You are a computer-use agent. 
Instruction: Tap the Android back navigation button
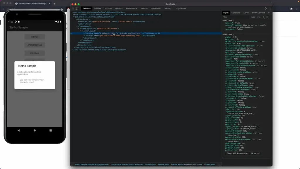pos(18,130)
